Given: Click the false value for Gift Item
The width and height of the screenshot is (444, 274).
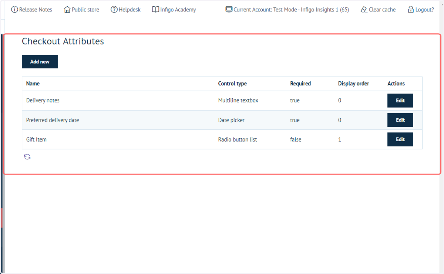Looking at the screenshot, I should tap(296, 139).
